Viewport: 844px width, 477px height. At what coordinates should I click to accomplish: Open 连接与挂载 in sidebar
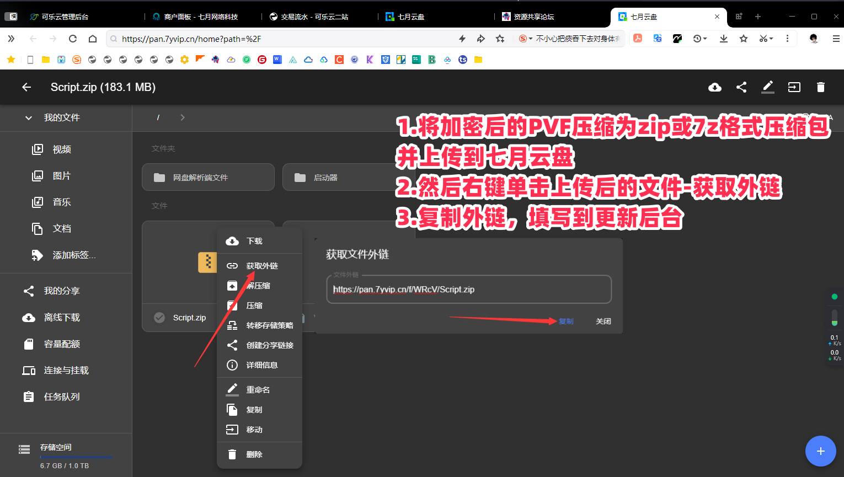coord(66,370)
